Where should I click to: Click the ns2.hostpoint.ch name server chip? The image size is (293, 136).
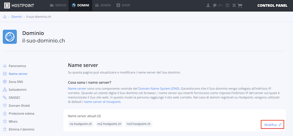click(109, 124)
